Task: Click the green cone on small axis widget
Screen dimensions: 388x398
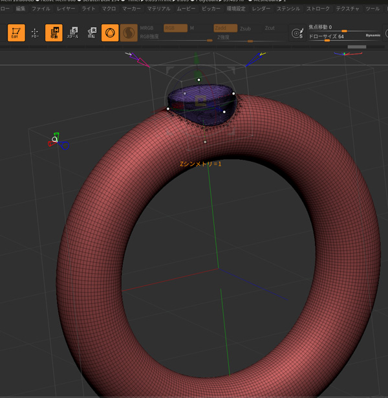Action: point(56,135)
